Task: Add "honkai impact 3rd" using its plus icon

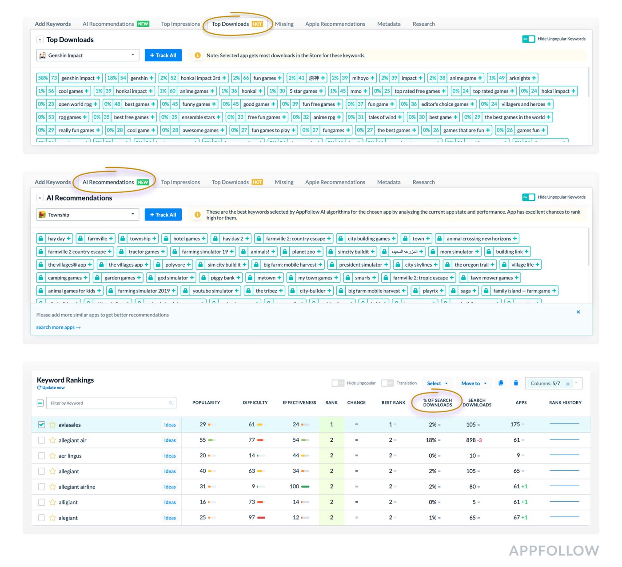Action: pos(224,78)
